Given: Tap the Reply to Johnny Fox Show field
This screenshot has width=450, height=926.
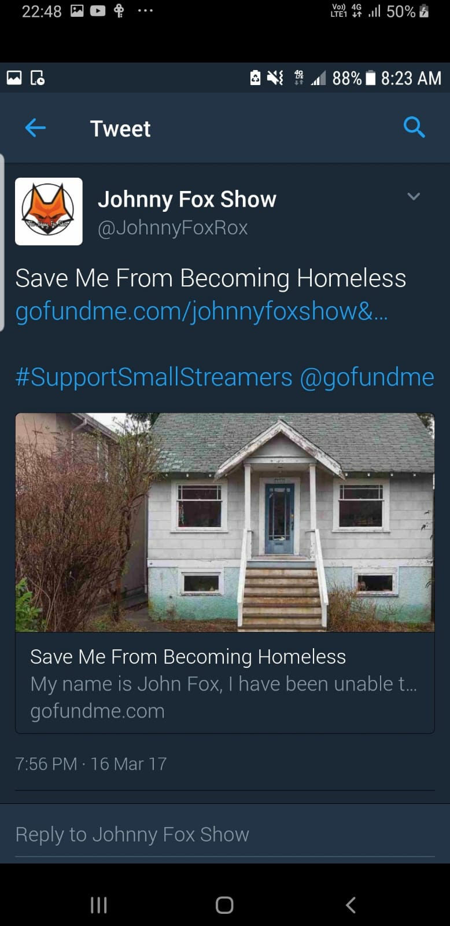Looking at the screenshot, I should pyautogui.click(x=225, y=834).
